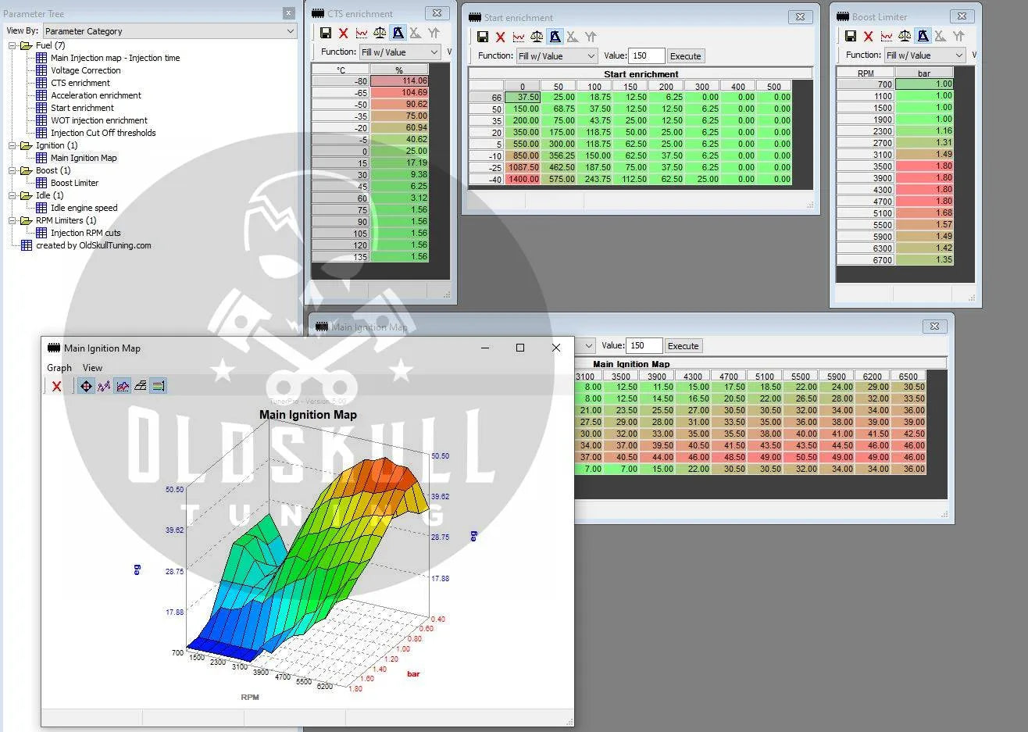This screenshot has width=1028, height=732.
Task: Close the Parameter Tree pane
Action: click(x=288, y=13)
